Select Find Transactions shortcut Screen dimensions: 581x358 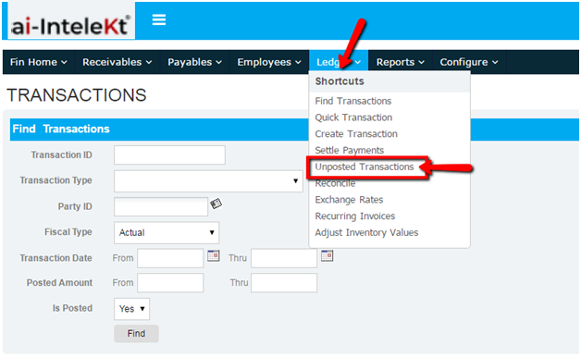tap(353, 101)
